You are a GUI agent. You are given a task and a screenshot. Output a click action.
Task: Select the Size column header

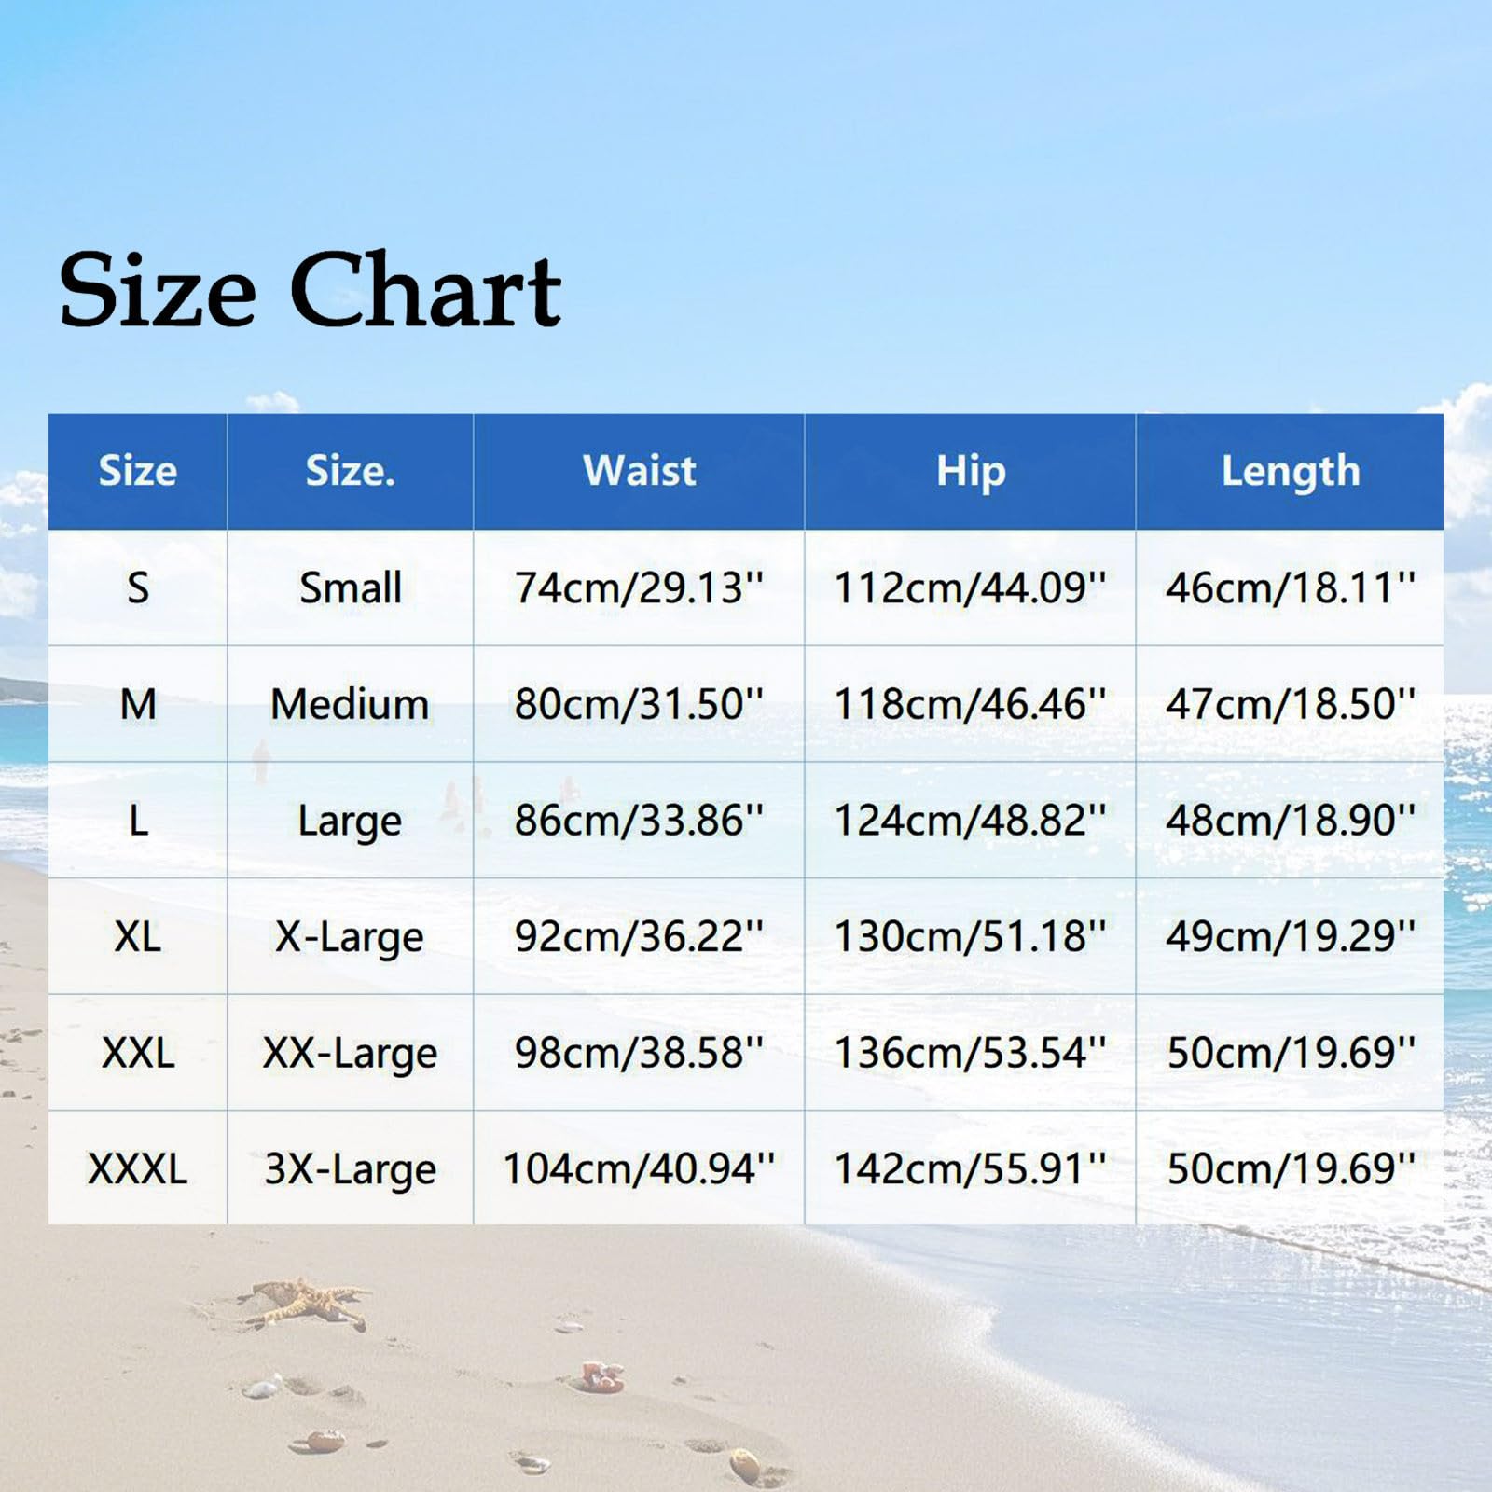(138, 471)
